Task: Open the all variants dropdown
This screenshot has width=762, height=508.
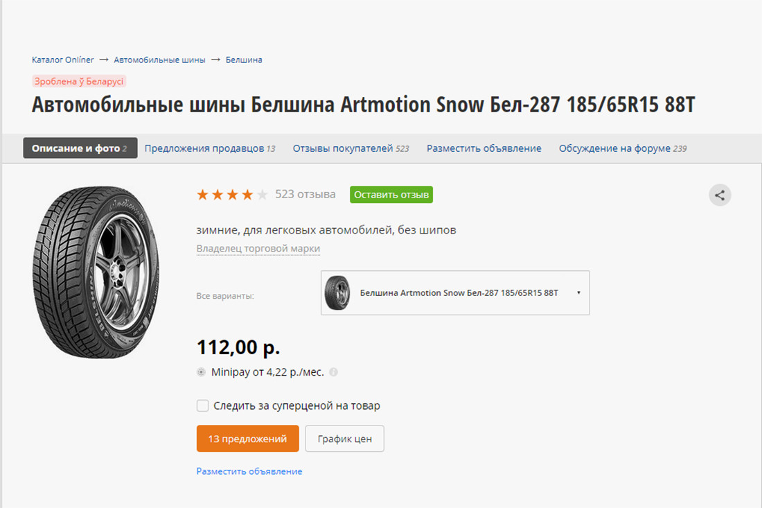Action: (x=455, y=293)
